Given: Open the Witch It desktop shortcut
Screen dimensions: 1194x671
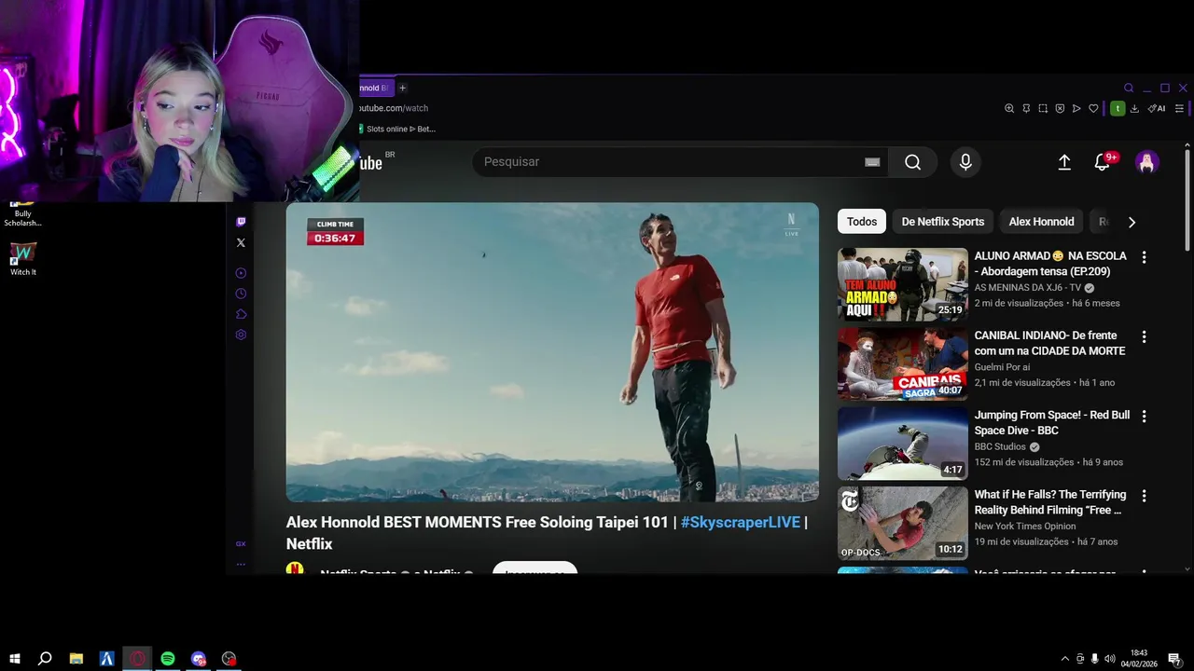Looking at the screenshot, I should tap(22, 259).
